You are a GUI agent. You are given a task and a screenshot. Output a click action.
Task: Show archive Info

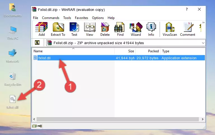click(151, 29)
